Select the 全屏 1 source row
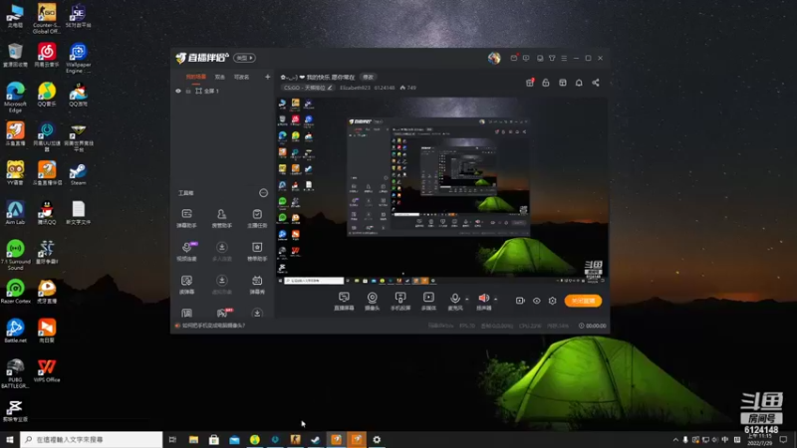The image size is (797, 448). [222, 91]
